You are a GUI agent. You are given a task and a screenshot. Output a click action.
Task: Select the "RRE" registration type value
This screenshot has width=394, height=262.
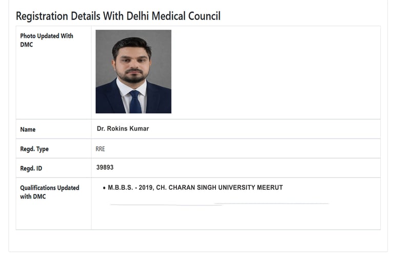[x=100, y=149]
